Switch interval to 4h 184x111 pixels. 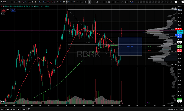coord(58,2)
